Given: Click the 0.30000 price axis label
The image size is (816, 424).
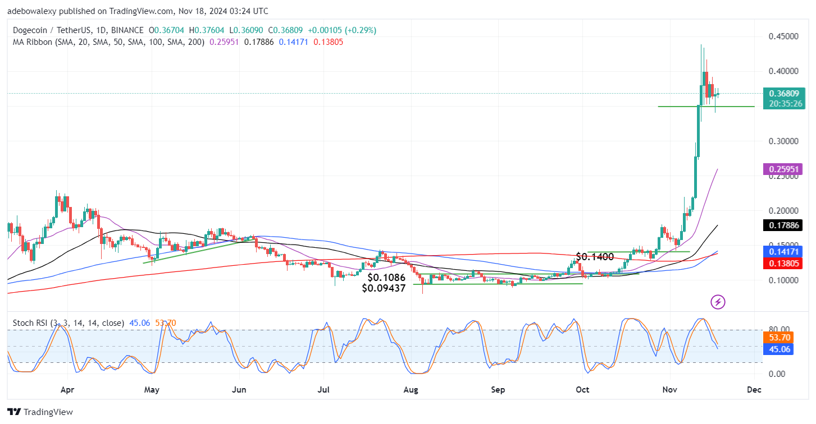Looking at the screenshot, I should (x=783, y=141).
